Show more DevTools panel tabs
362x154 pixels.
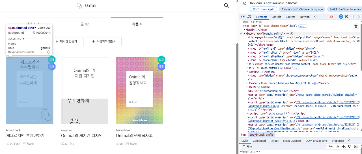pos(315,17)
